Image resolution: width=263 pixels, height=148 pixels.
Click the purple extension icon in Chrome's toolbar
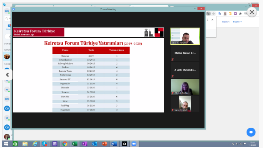pyautogui.click(x=235, y=14)
